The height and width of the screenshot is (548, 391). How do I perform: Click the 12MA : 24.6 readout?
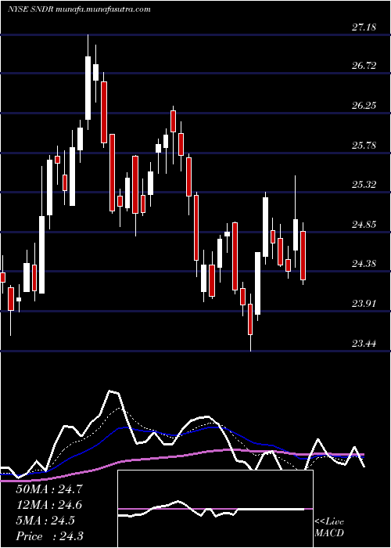(49, 505)
